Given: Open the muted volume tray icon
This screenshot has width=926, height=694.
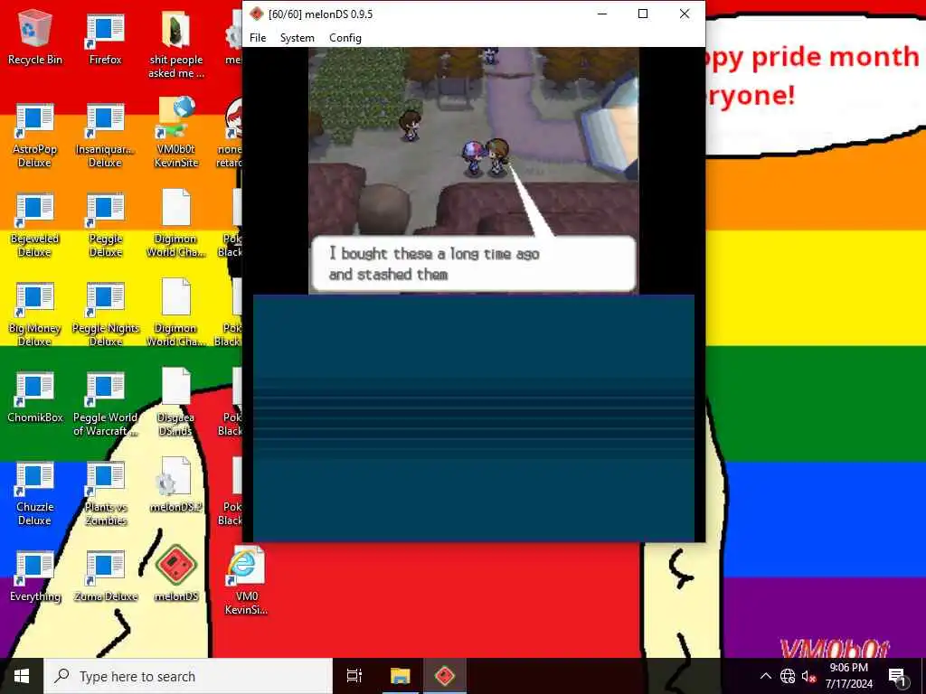Looking at the screenshot, I should click(808, 676).
